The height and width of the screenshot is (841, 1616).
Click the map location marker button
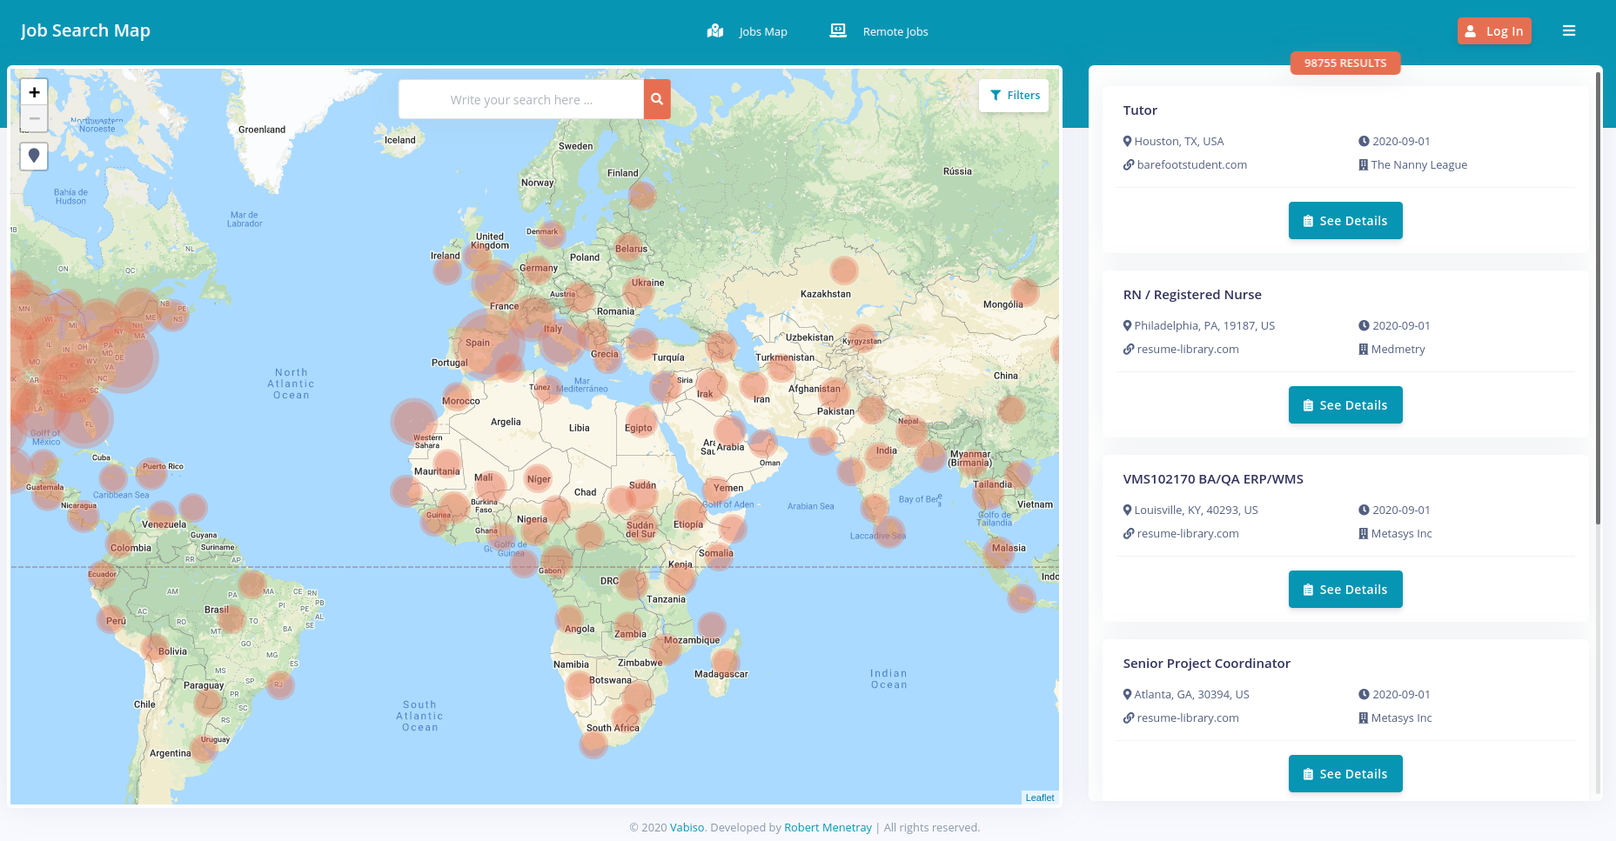click(x=34, y=156)
